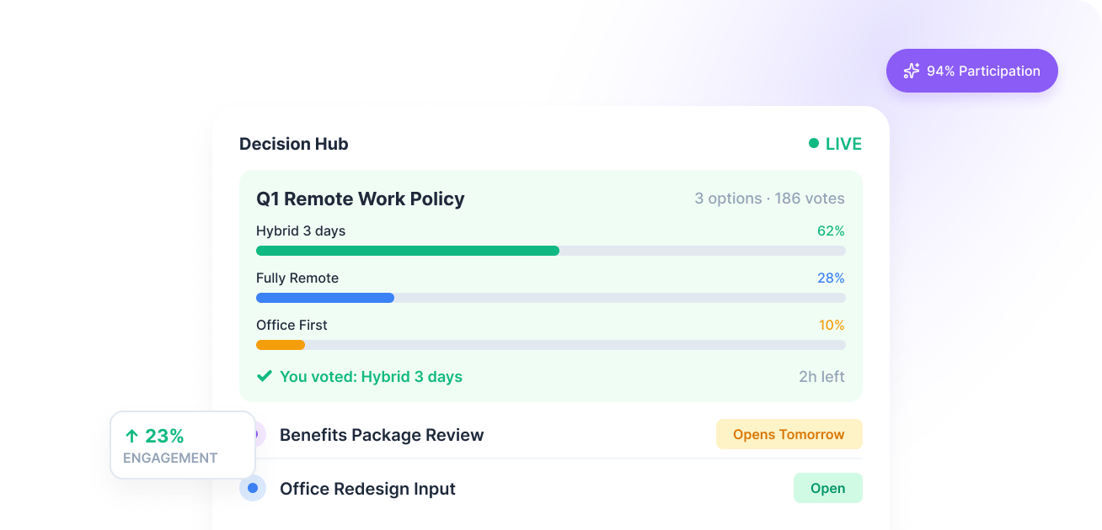Click the Office First orange progress bar
This screenshot has height=530, width=1102.
tap(281, 345)
